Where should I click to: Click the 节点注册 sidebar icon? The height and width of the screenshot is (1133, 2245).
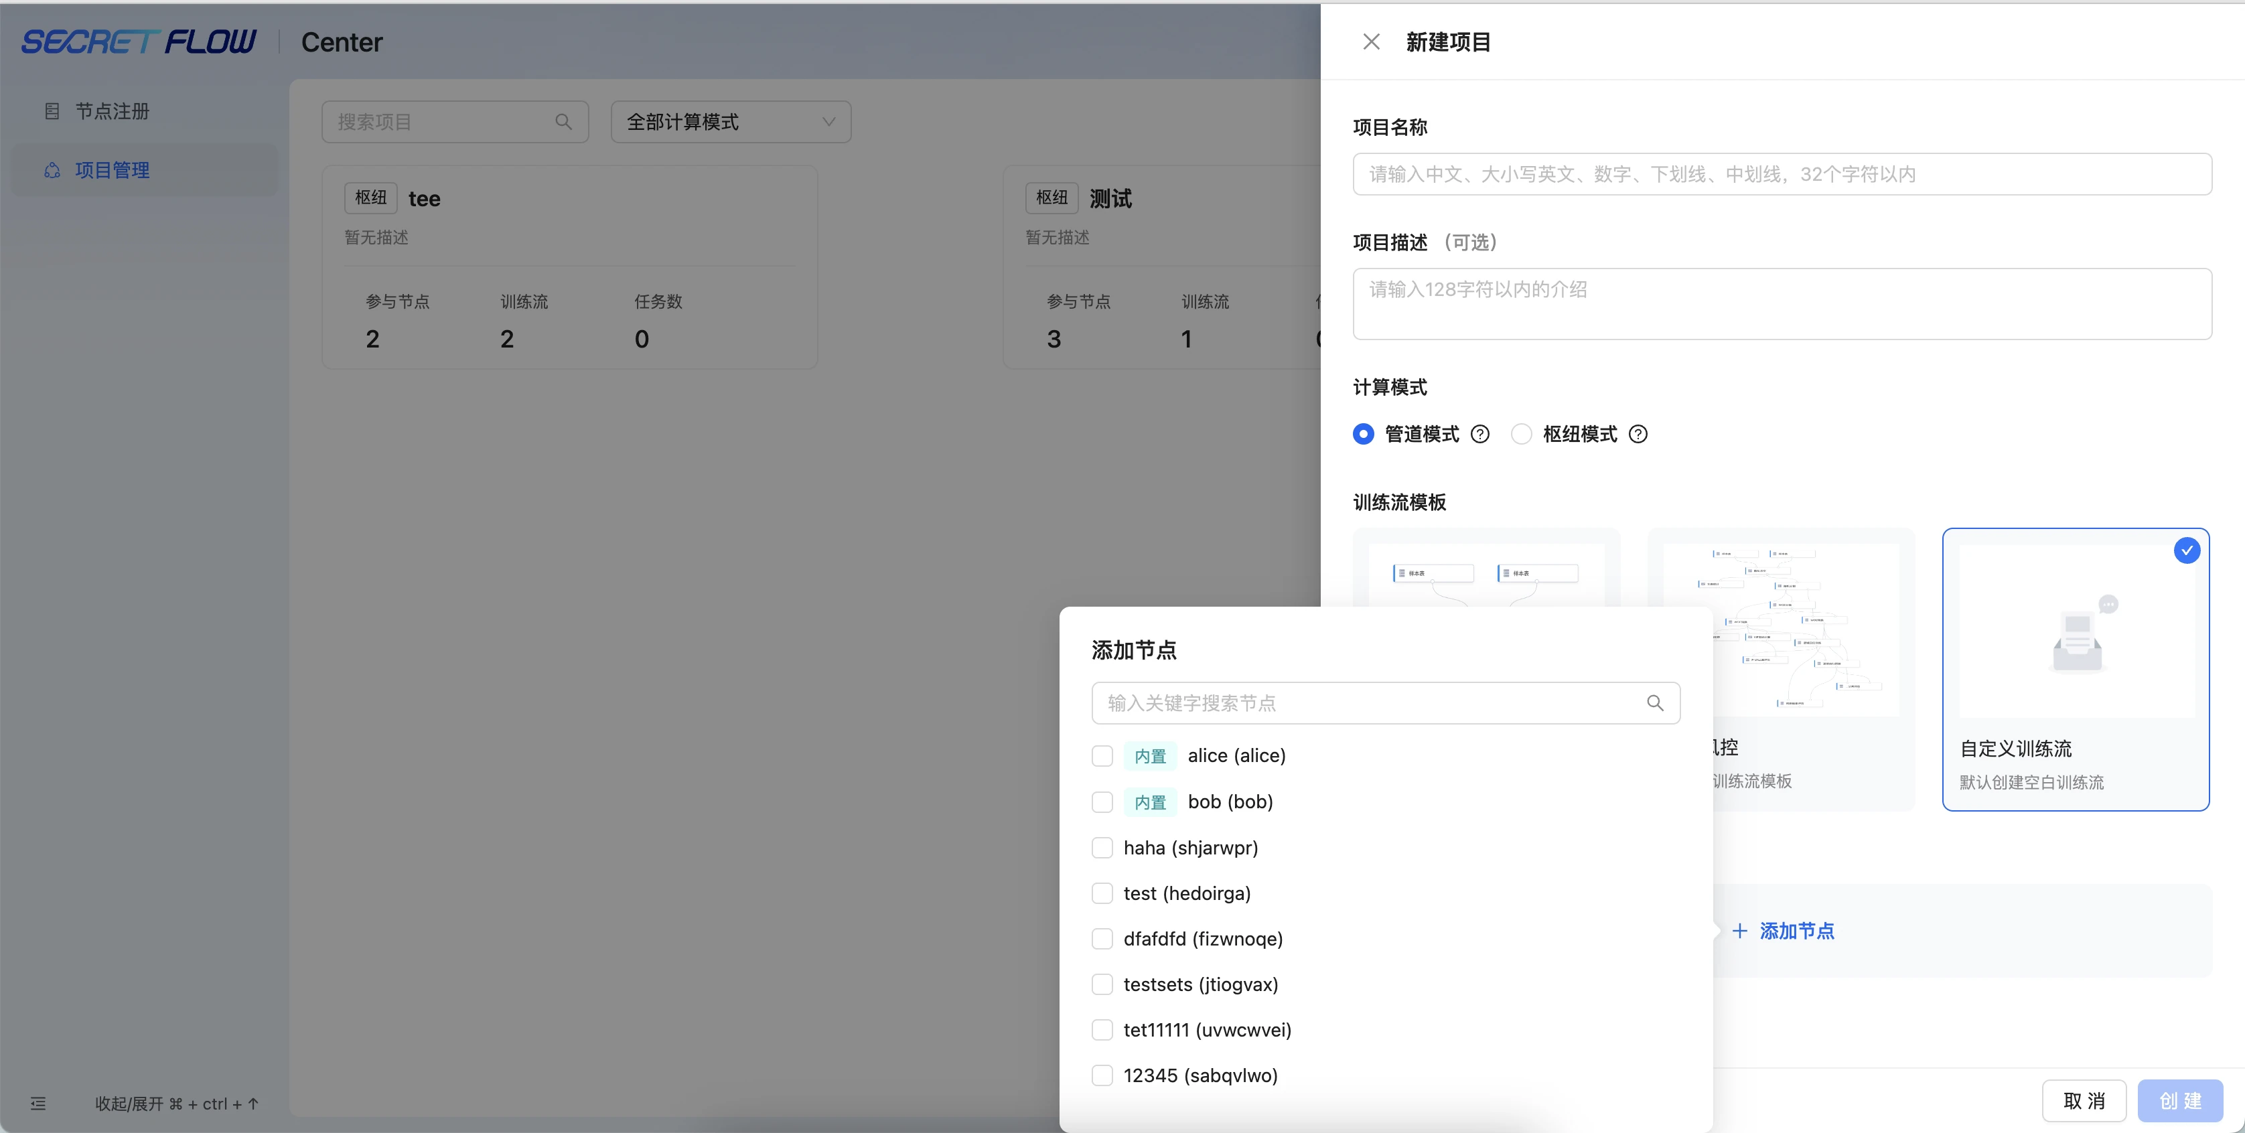click(52, 112)
